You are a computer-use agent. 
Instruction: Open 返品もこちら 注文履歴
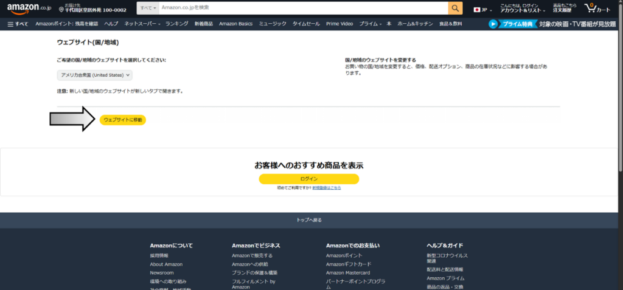[x=564, y=8]
